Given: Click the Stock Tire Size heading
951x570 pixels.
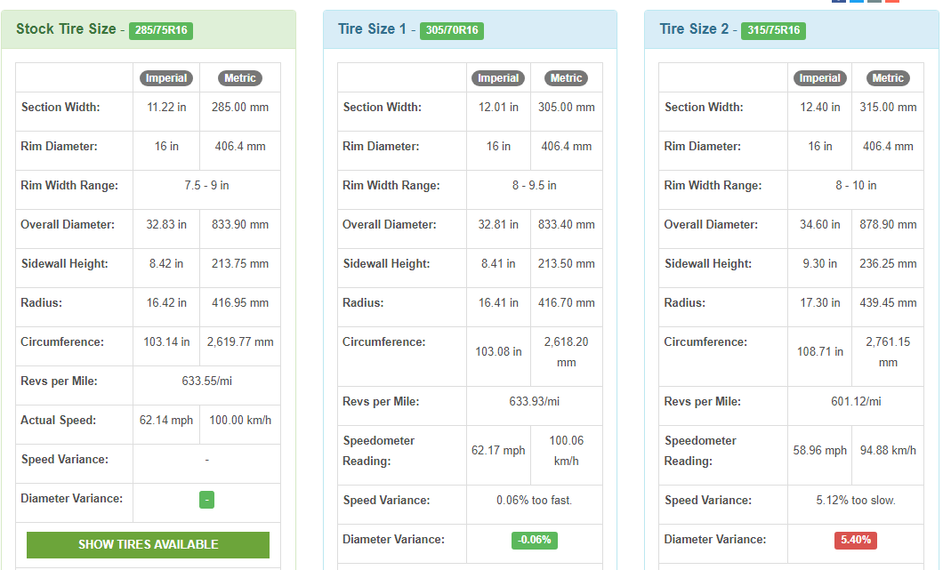Looking at the screenshot, I should click(65, 29).
